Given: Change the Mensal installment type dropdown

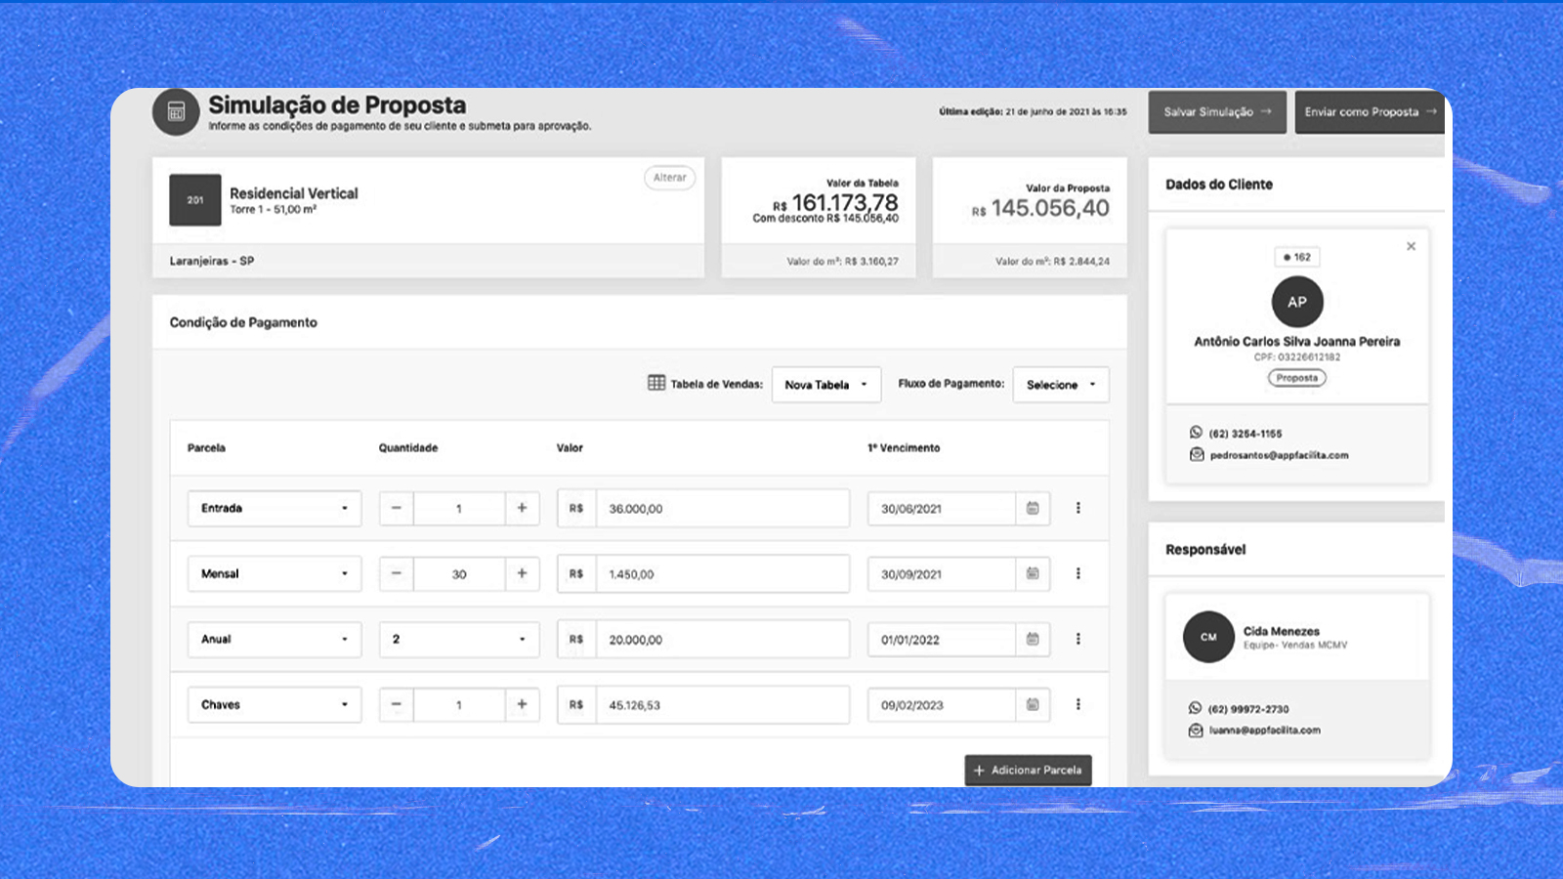Looking at the screenshot, I should (x=275, y=573).
